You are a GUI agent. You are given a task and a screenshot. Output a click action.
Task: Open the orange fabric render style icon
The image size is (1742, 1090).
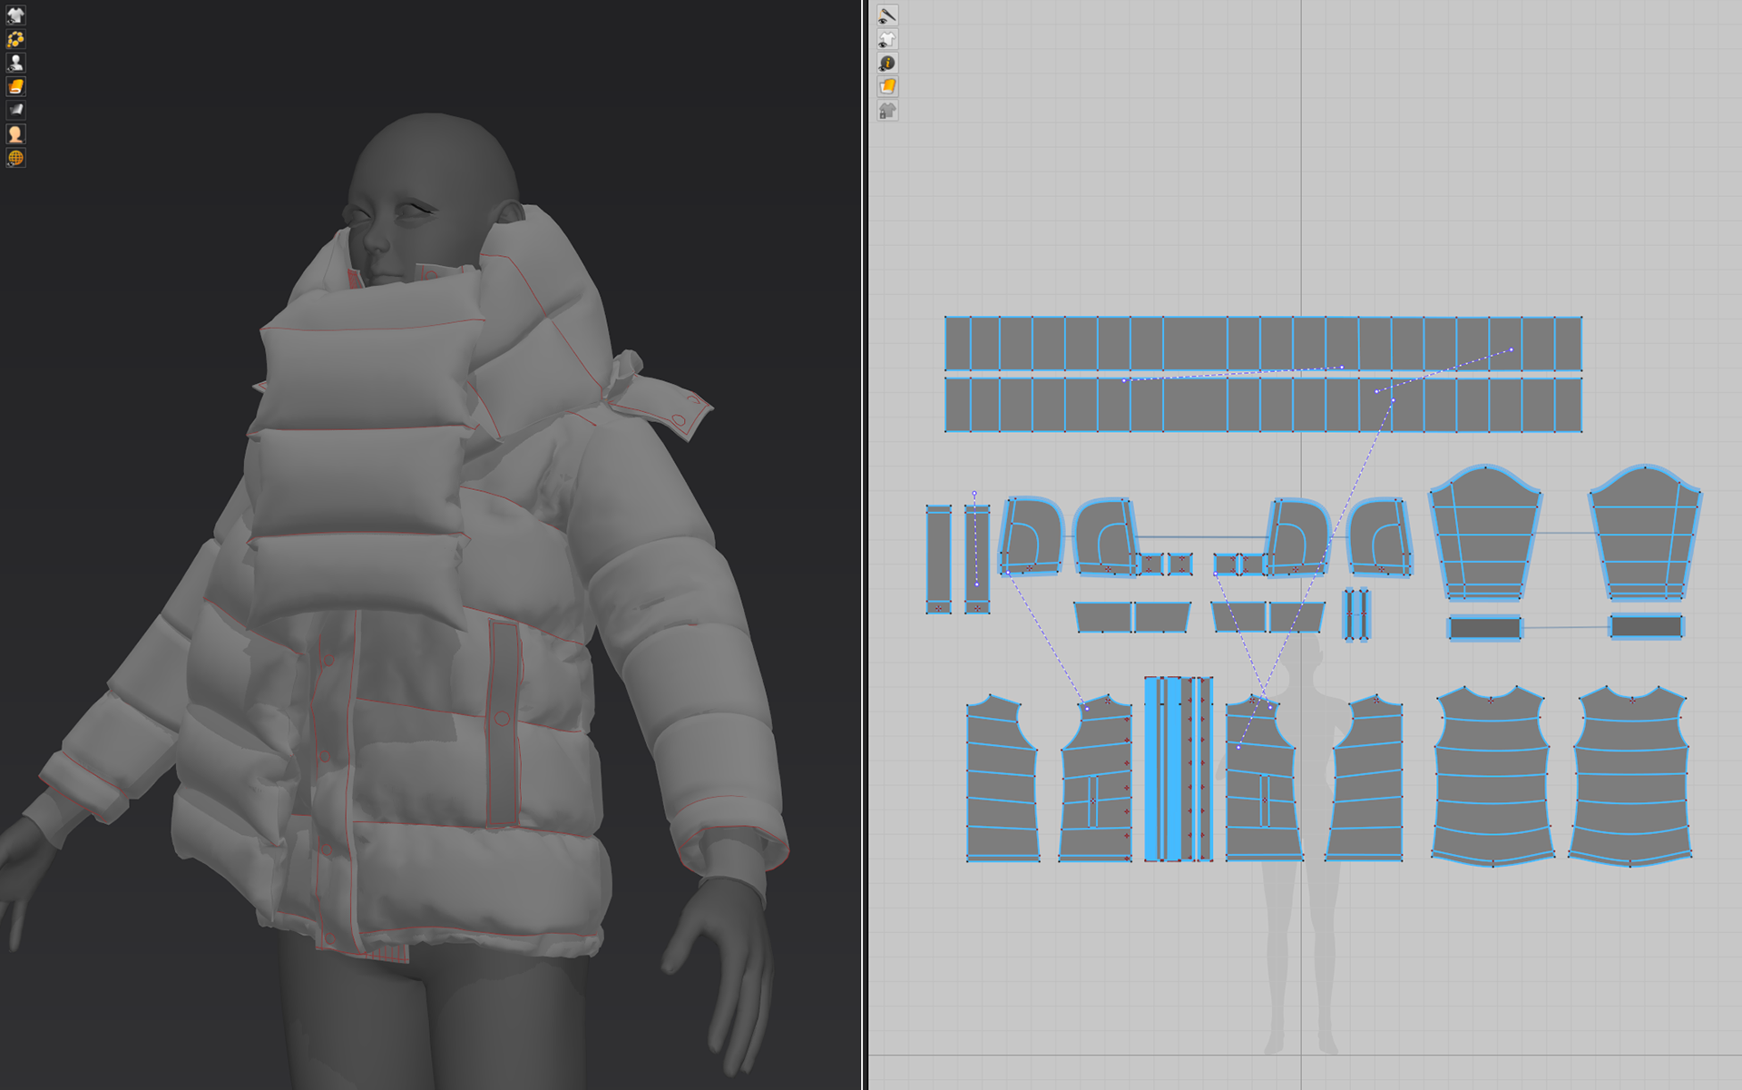pyautogui.click(x=15, y=86)
